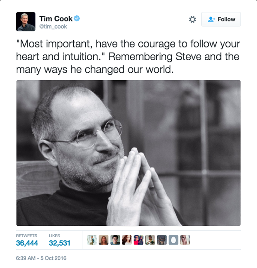Open the Tim Cook display name
This screenshot has width=257, height=268.
[x=56, y=19]
